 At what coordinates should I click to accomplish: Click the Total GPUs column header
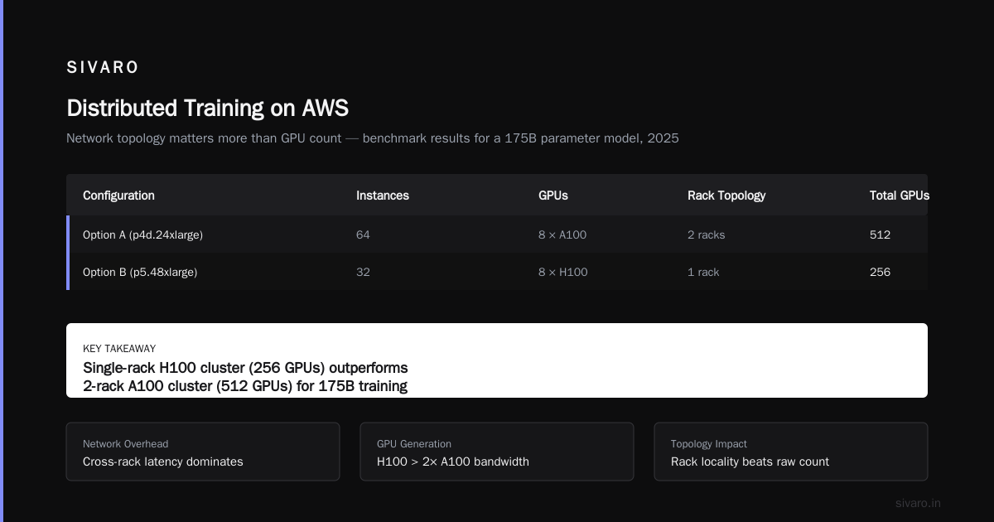tap(899, 196)
